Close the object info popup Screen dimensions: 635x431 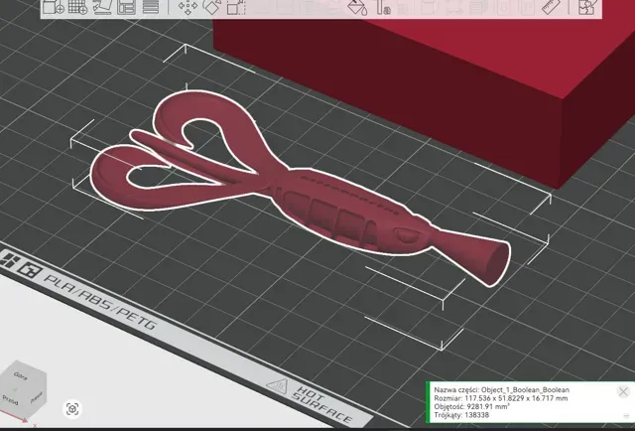coord(623,391)
